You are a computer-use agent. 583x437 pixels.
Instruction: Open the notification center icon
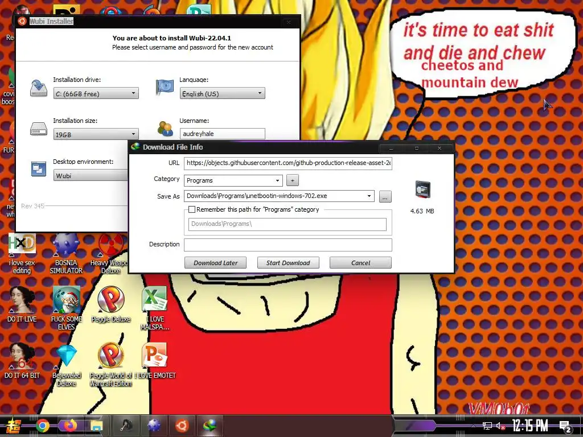point(565,427)
